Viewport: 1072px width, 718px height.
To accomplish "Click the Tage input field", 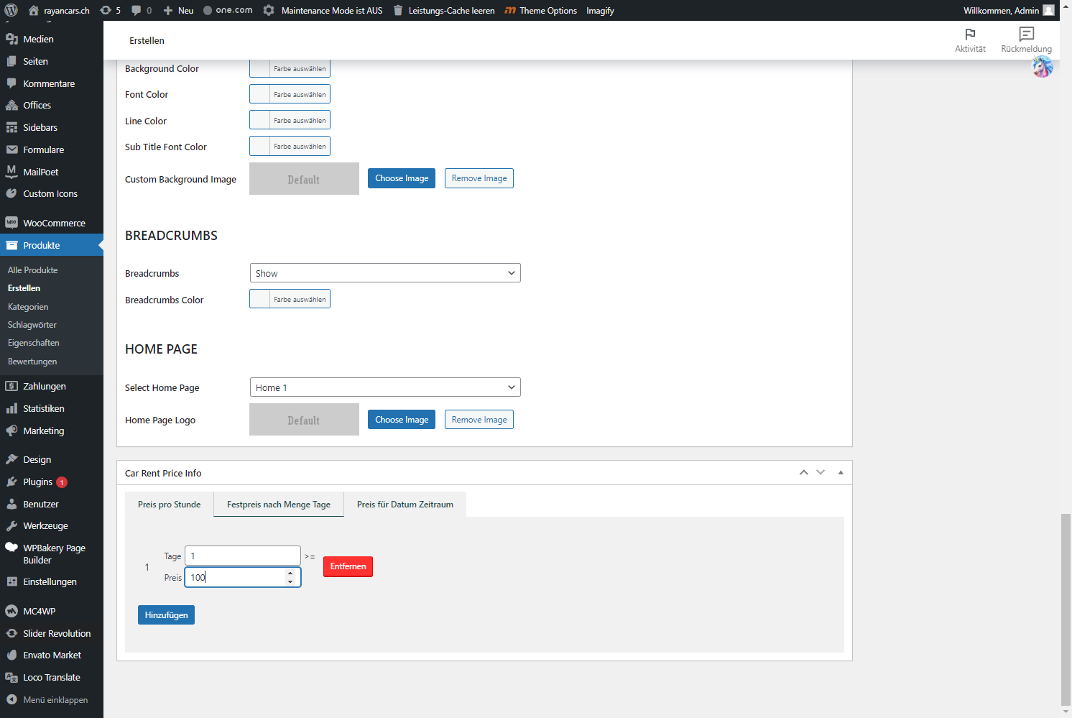I will [243, 556].
